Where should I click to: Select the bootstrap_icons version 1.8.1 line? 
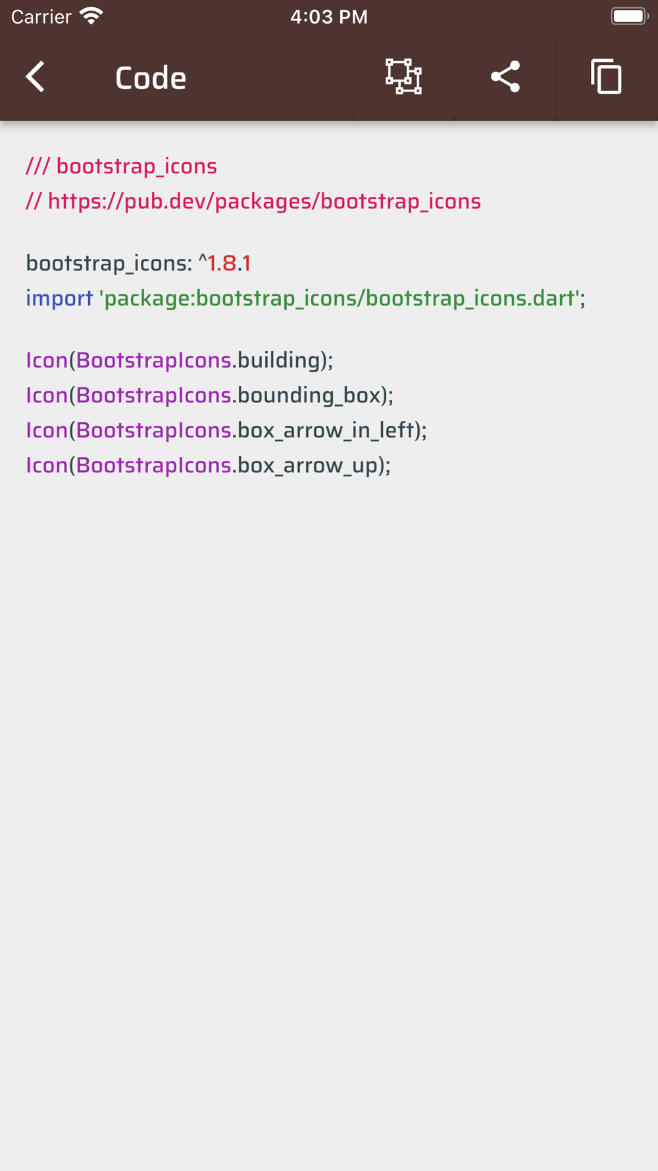coord(138,263)
